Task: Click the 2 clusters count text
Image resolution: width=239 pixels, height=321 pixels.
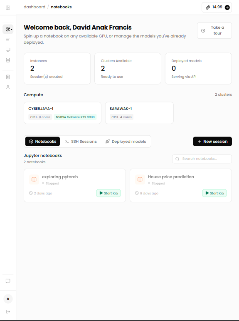Action: (224, 95)
